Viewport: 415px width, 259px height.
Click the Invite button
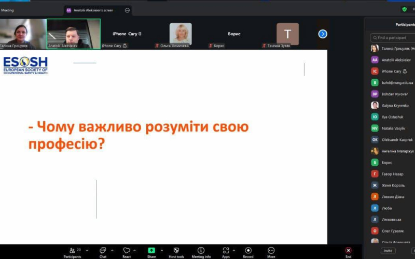pos(388,251)
